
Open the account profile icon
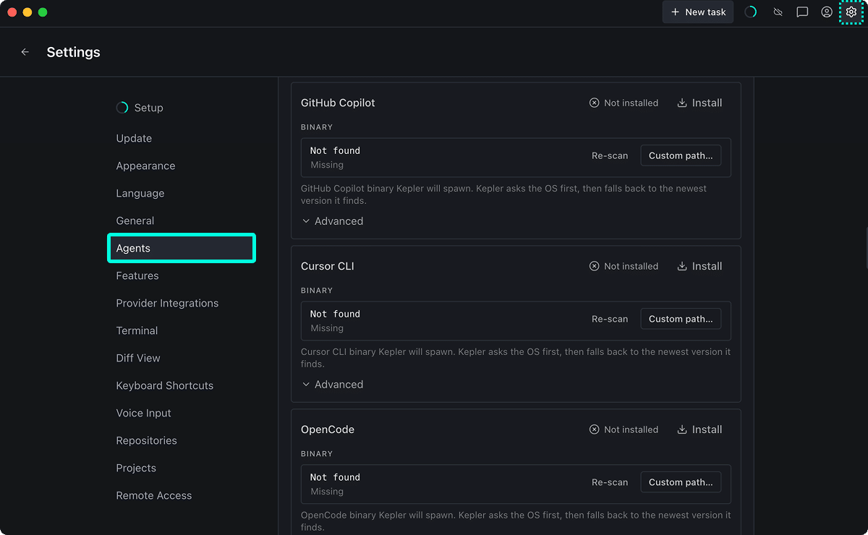[827, 12]
